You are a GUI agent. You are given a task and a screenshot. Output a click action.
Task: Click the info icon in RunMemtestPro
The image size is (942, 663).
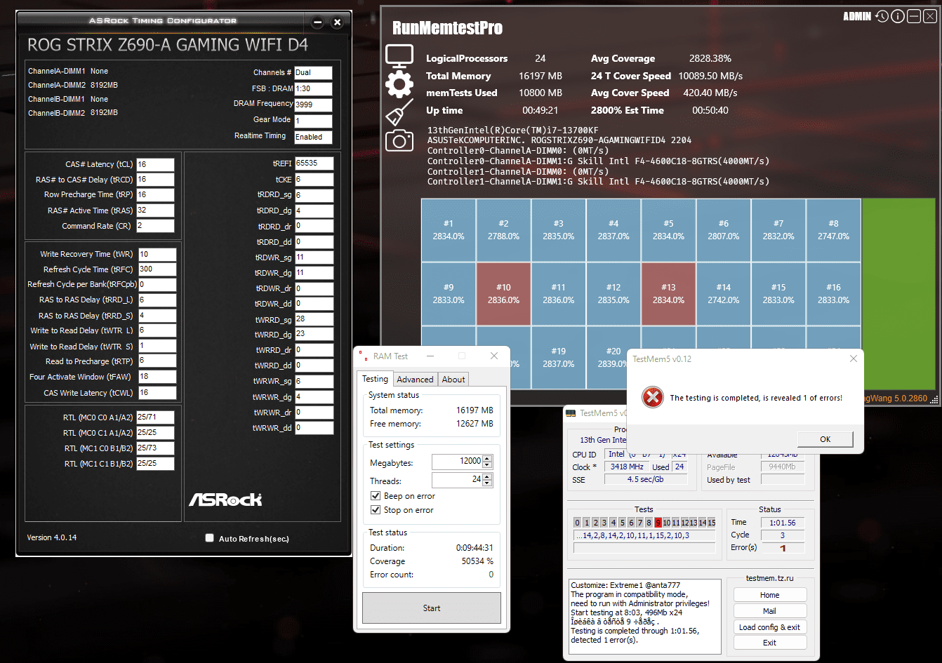click(x=898, y=16)
